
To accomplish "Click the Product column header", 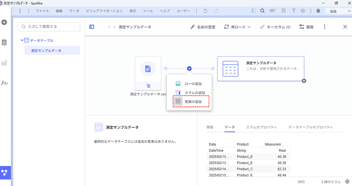I will click(248, 144).
